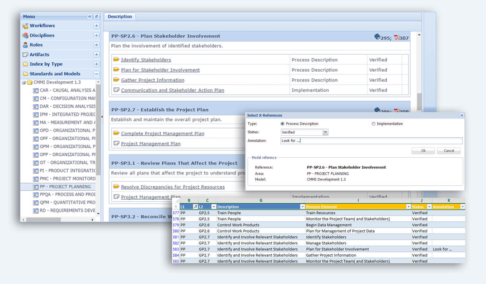Open the Annotation column filter dropdown
This screenshot has width=486, height=284.
click(x=462, y=207)
